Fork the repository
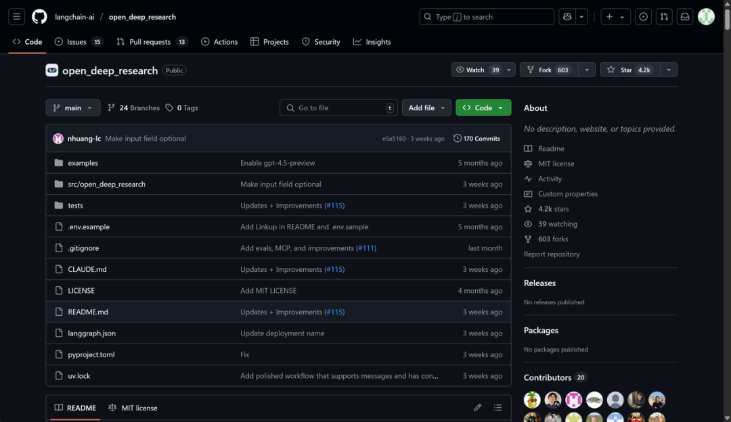 549,70
